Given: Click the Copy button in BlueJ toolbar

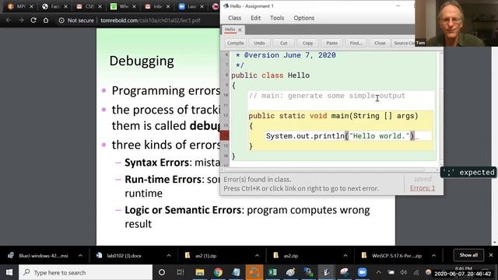Looking at the screenshot, I should 307,43.
